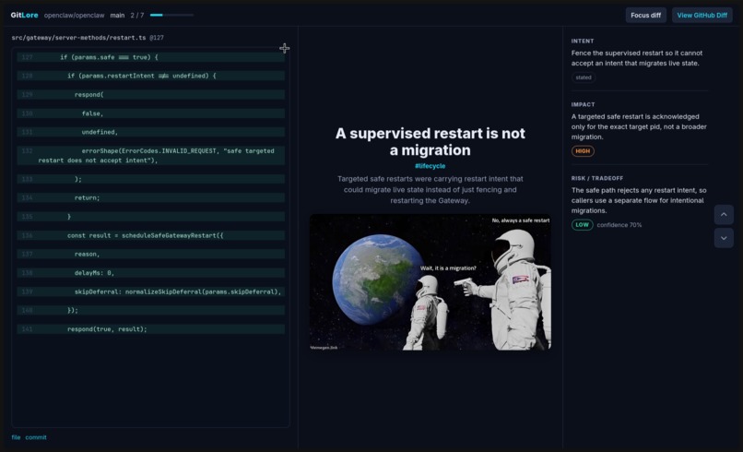Select the delayMs: 0 line
This screenshot has width=743, height=452.
coord(150,273)
